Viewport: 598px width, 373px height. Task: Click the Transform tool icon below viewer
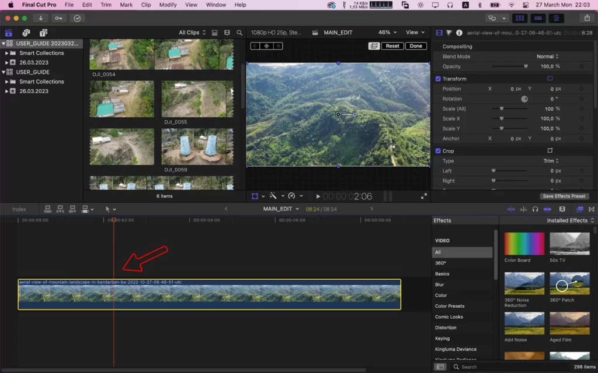click(255, 196)
